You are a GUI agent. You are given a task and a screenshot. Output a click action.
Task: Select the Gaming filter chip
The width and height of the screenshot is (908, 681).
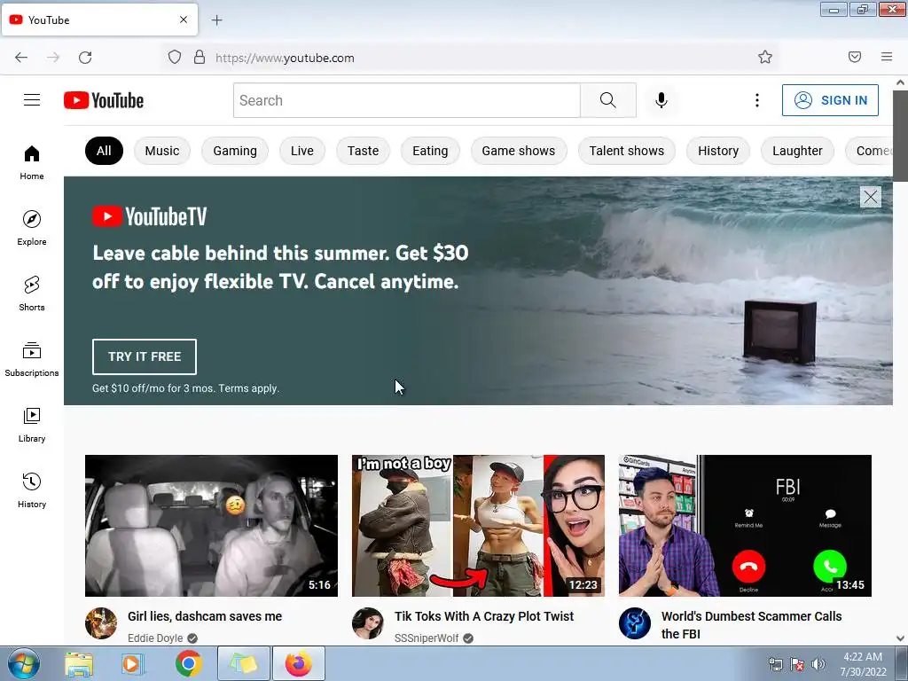(234, 151)
